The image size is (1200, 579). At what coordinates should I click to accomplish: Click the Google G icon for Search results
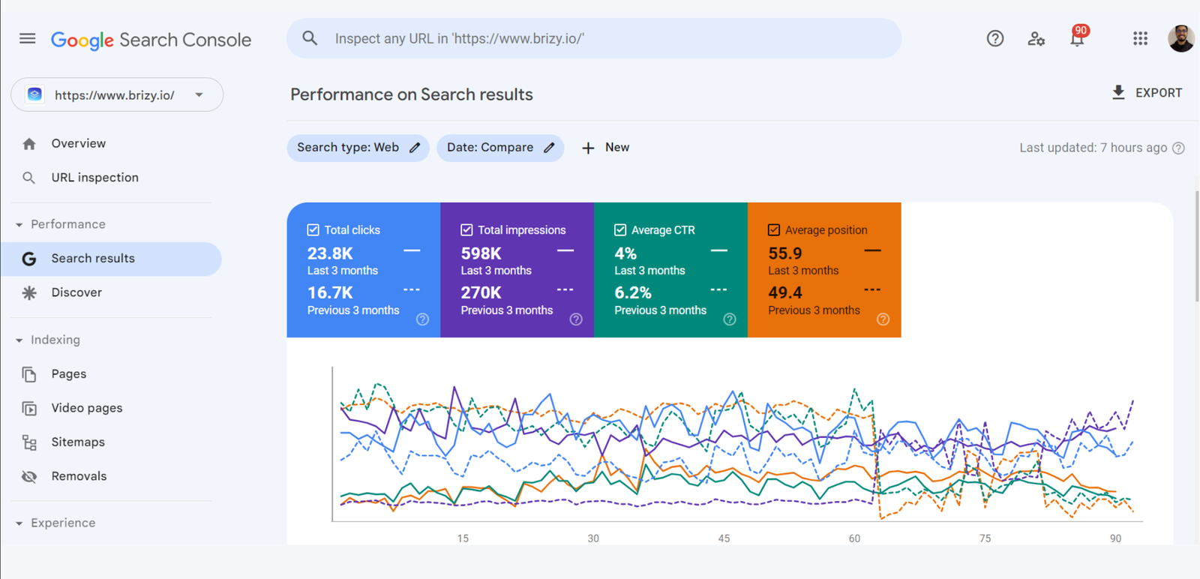coord(29,259)
